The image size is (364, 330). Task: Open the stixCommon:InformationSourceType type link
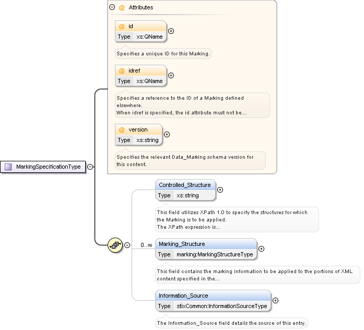(221, 306)
